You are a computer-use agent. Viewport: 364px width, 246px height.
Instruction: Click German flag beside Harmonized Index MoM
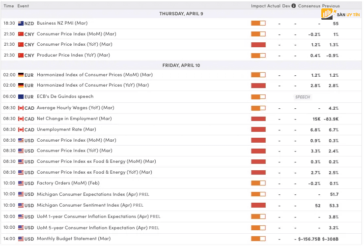(x=21, y=75)
